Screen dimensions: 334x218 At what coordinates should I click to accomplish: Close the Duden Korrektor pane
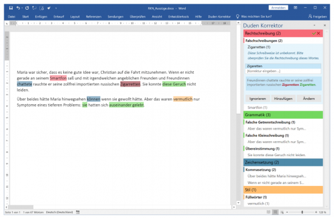tap(325, 25)
